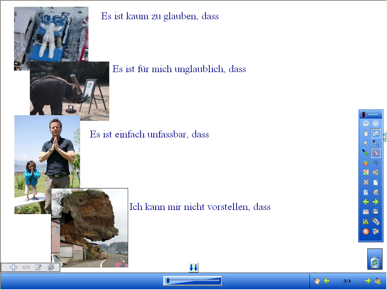Screen dimensions: 387x290
Task: Click the plus icon in the lower-left panel
Action: point(14,267)
